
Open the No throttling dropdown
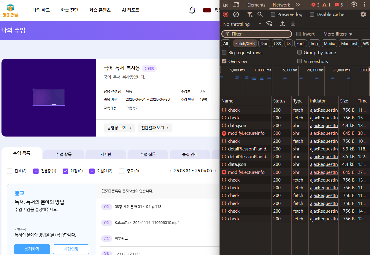point(242,24)
